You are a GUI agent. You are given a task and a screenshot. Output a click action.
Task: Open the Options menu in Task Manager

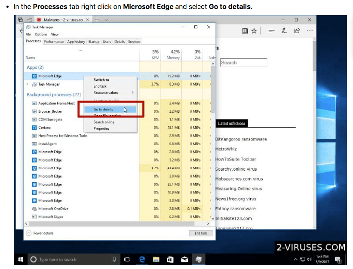coord(41,34)
